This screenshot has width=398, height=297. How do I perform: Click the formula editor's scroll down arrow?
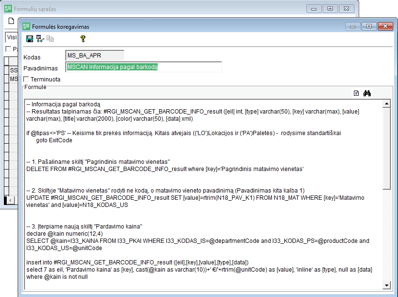tap(387, 286)
